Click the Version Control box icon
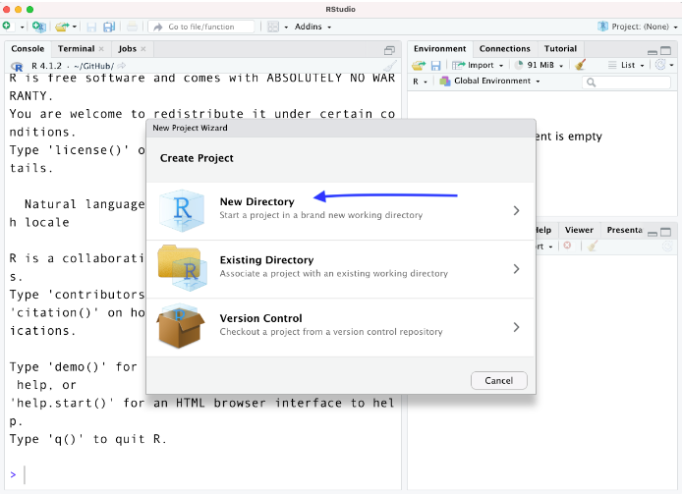The image size is (682, 494). (x=183, y=326)
